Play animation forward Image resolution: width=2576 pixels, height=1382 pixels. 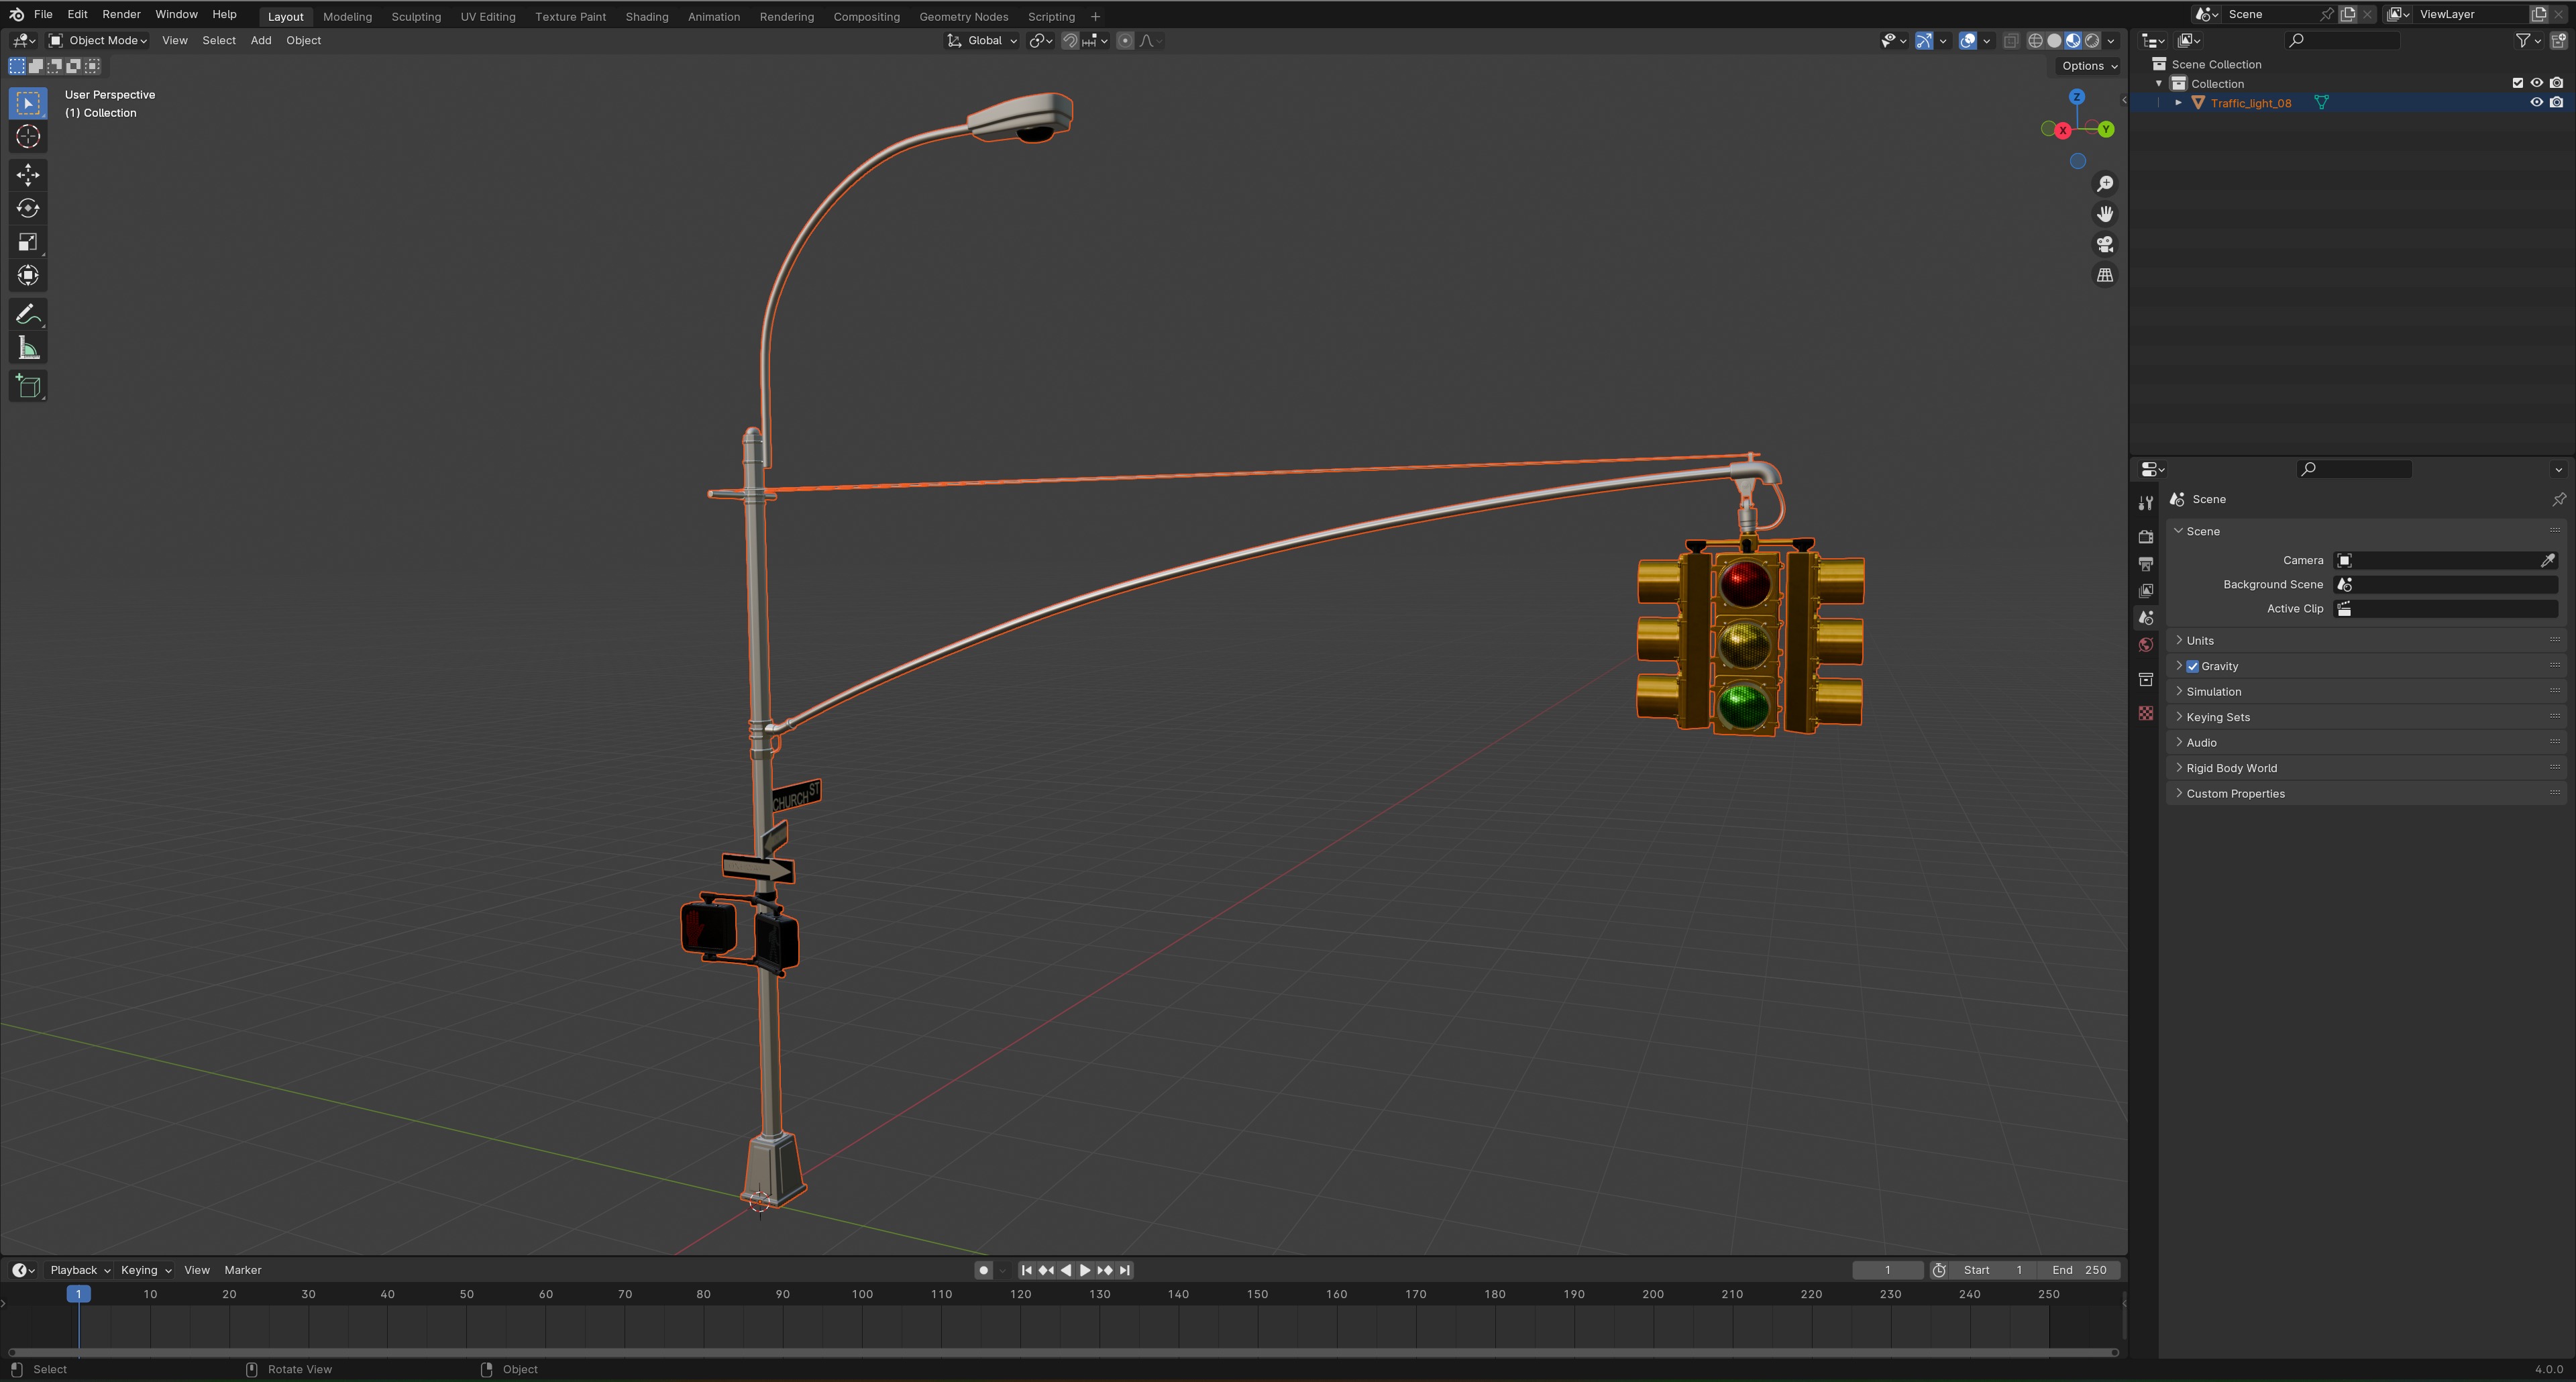click(1085, 1270)
